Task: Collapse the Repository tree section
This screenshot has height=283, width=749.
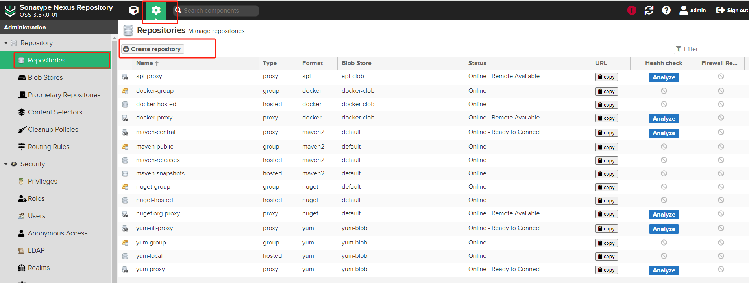Action: click(x=6, y=43)
